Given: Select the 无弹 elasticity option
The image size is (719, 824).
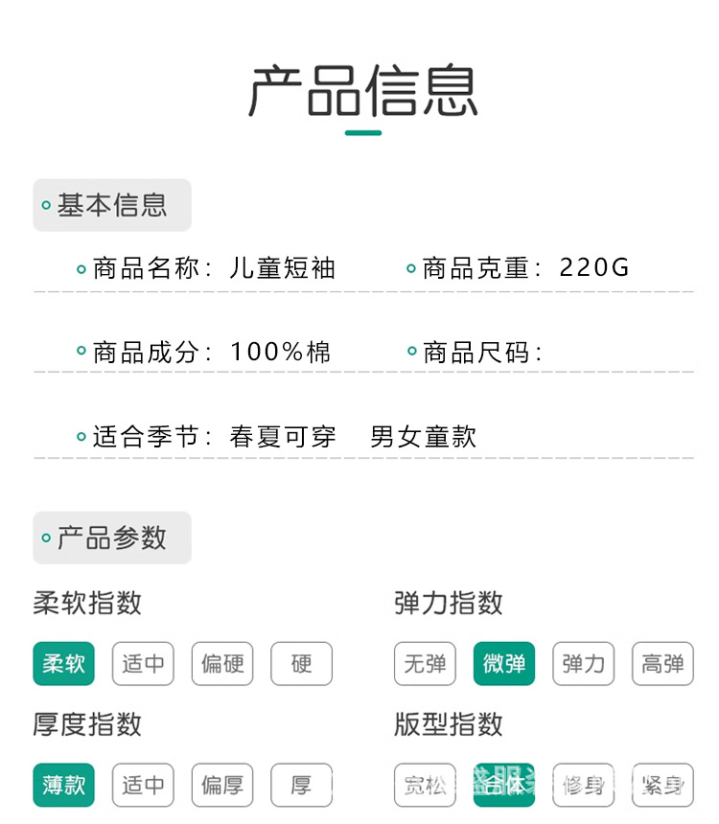Looking at the screenshot, I should (x=425, y=663).
